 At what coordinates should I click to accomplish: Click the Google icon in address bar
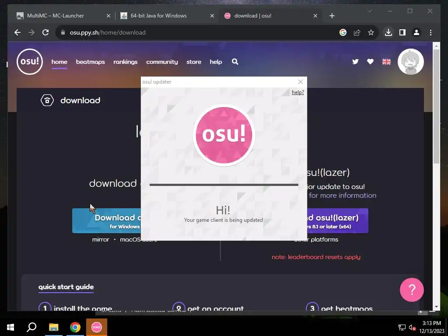[x=343, y=32]
